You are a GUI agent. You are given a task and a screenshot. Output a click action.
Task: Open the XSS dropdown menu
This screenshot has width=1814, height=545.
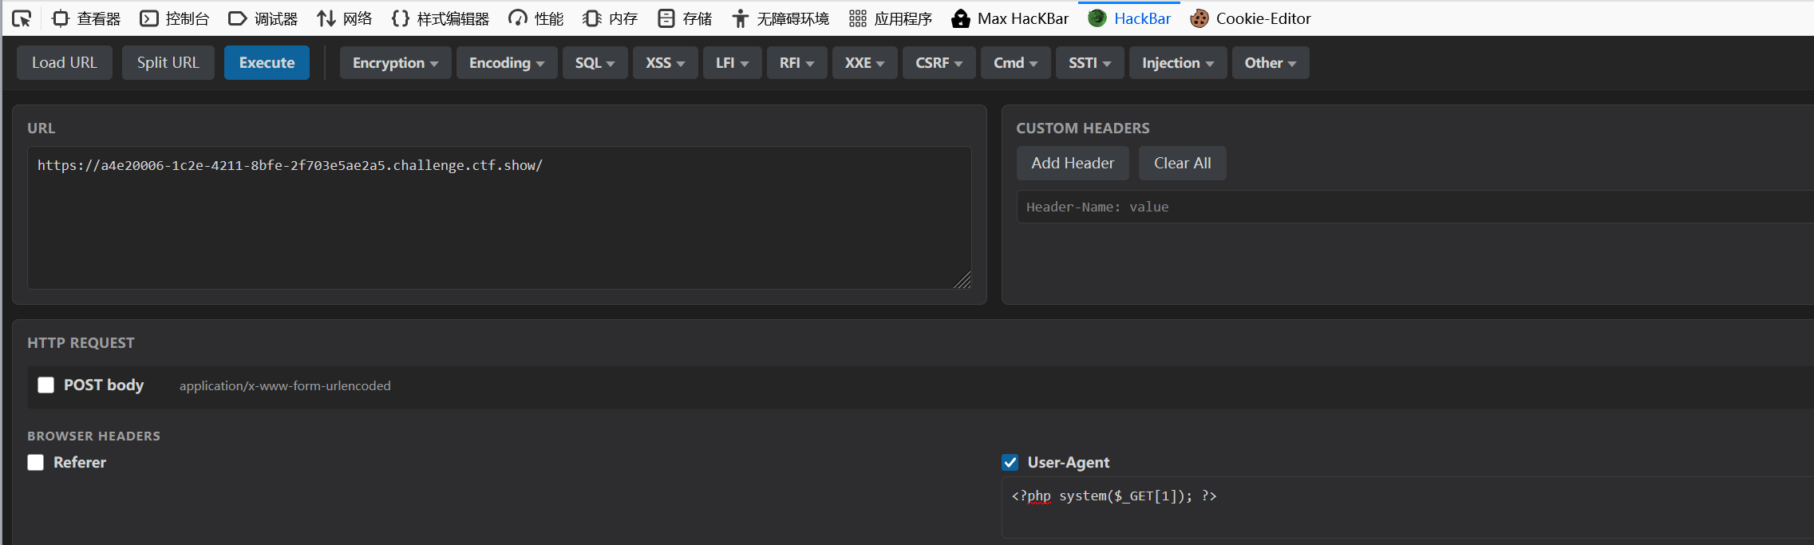[666, 62]
